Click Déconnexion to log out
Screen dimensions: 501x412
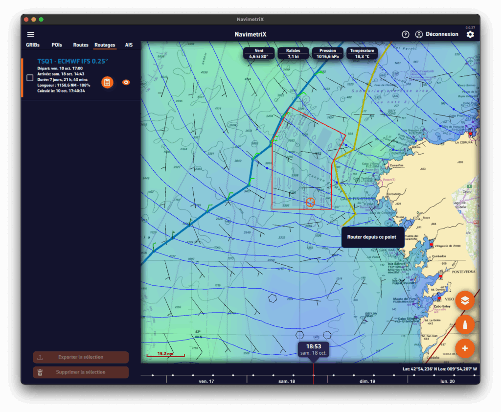[x=442, y=34]
